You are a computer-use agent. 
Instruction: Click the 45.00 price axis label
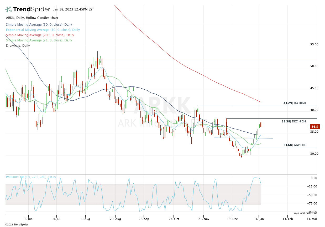(314, 88)
